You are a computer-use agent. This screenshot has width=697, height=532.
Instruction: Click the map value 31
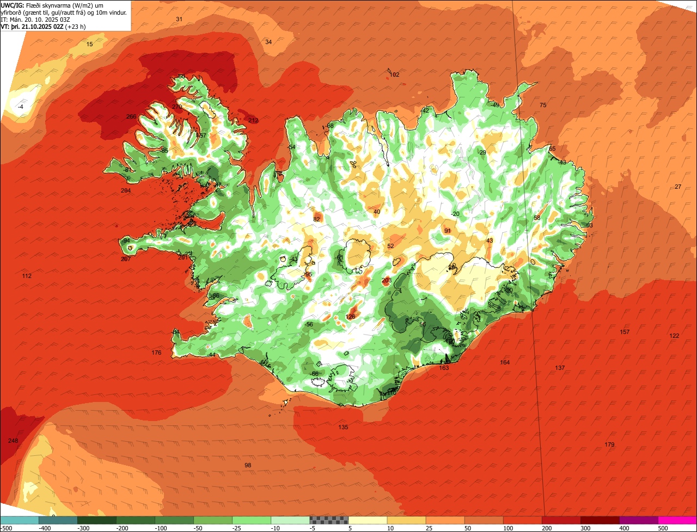coord(179,19)
